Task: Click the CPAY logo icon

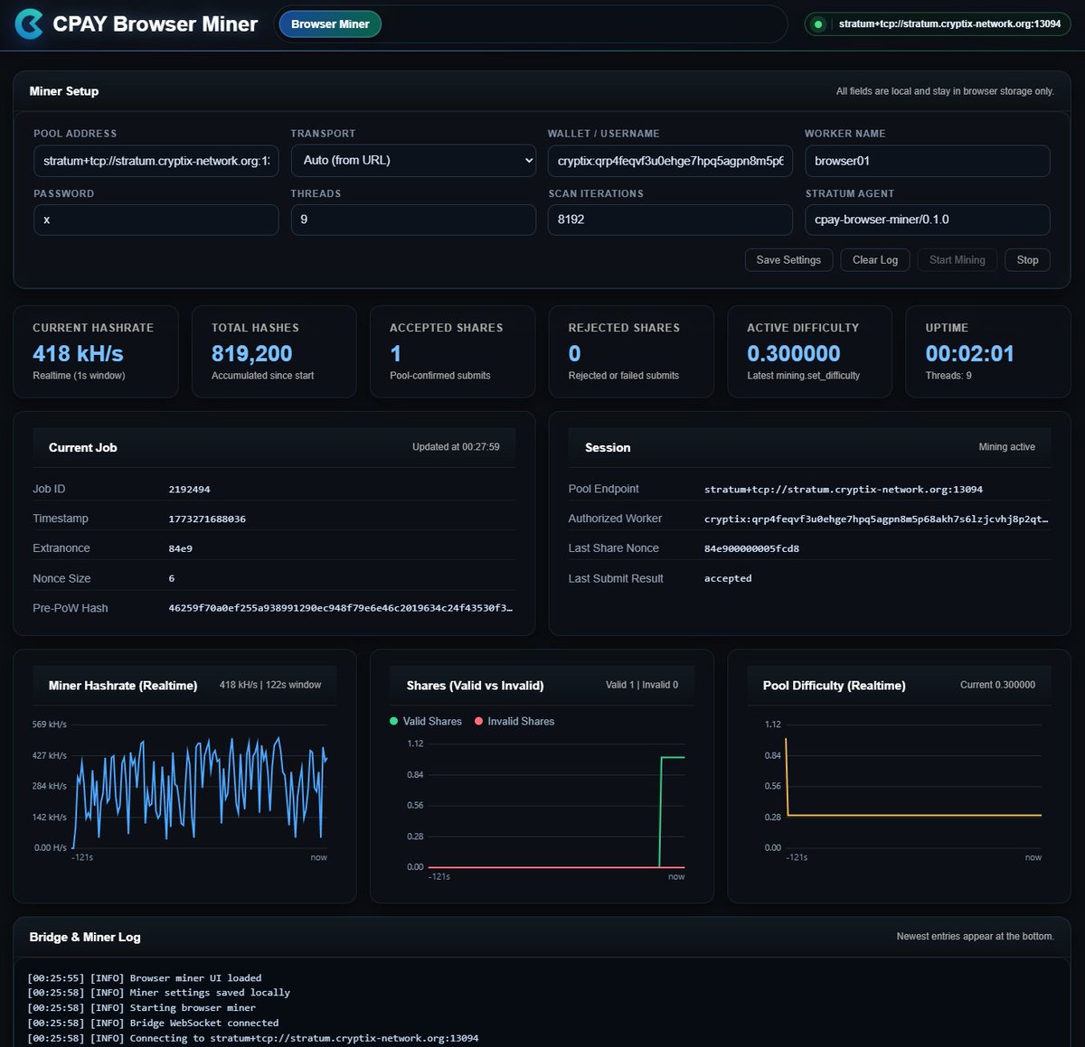Action: [x=29, y=24]
